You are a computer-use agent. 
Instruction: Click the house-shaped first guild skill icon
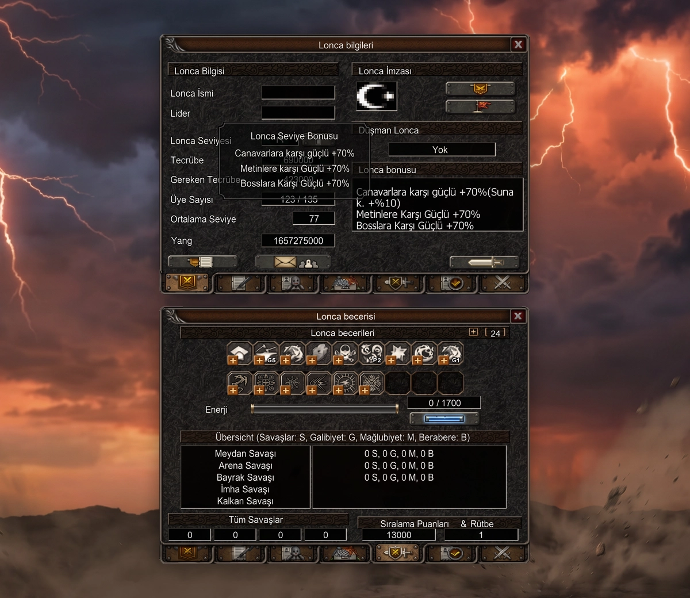point(239,354)
